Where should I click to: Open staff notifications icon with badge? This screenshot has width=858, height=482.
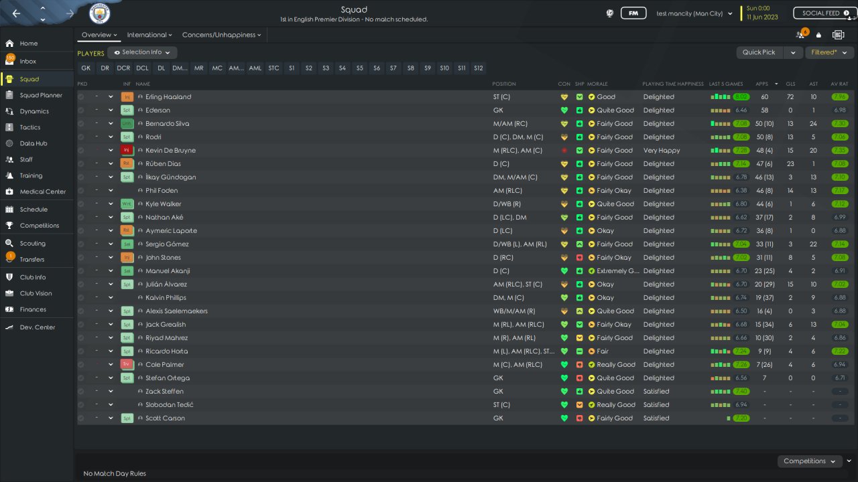(800, 34)
